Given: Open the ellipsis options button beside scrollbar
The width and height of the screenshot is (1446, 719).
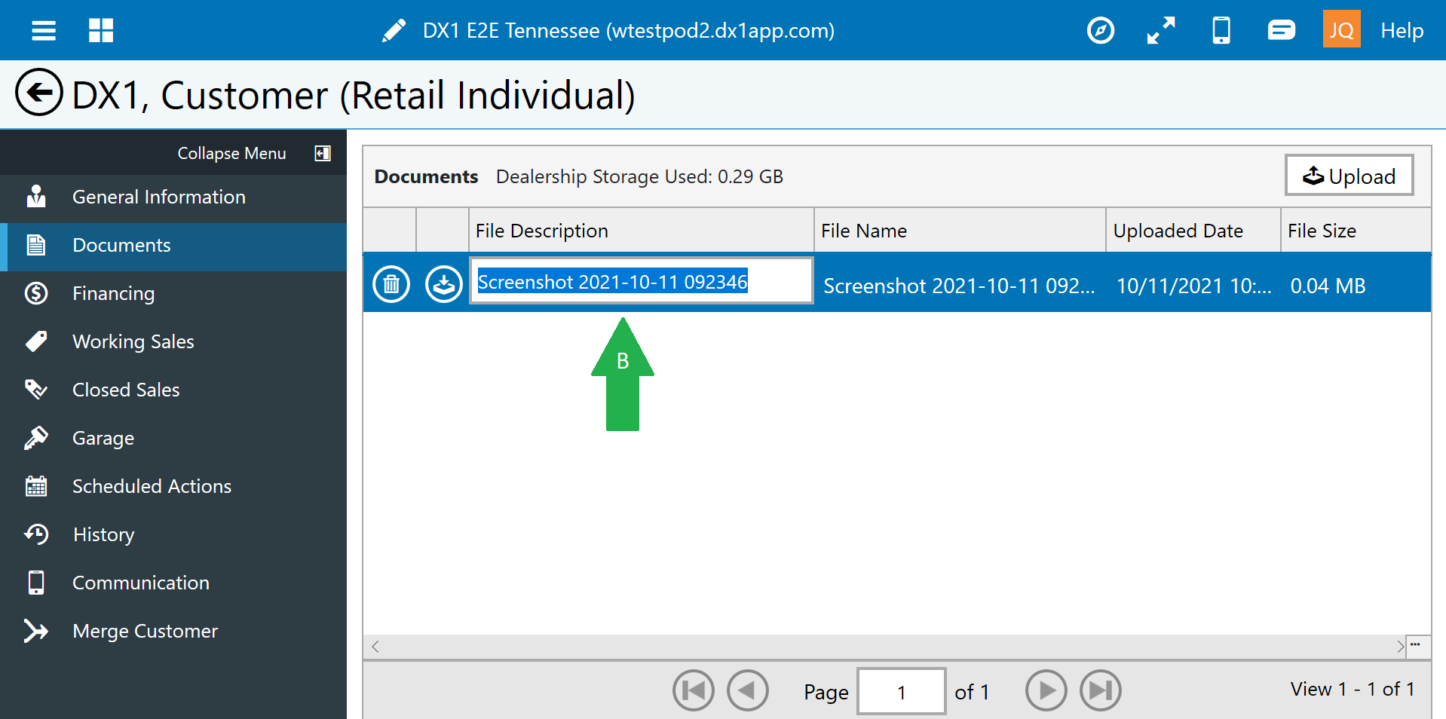Looking at the screenshot, I should point(1417,646).
